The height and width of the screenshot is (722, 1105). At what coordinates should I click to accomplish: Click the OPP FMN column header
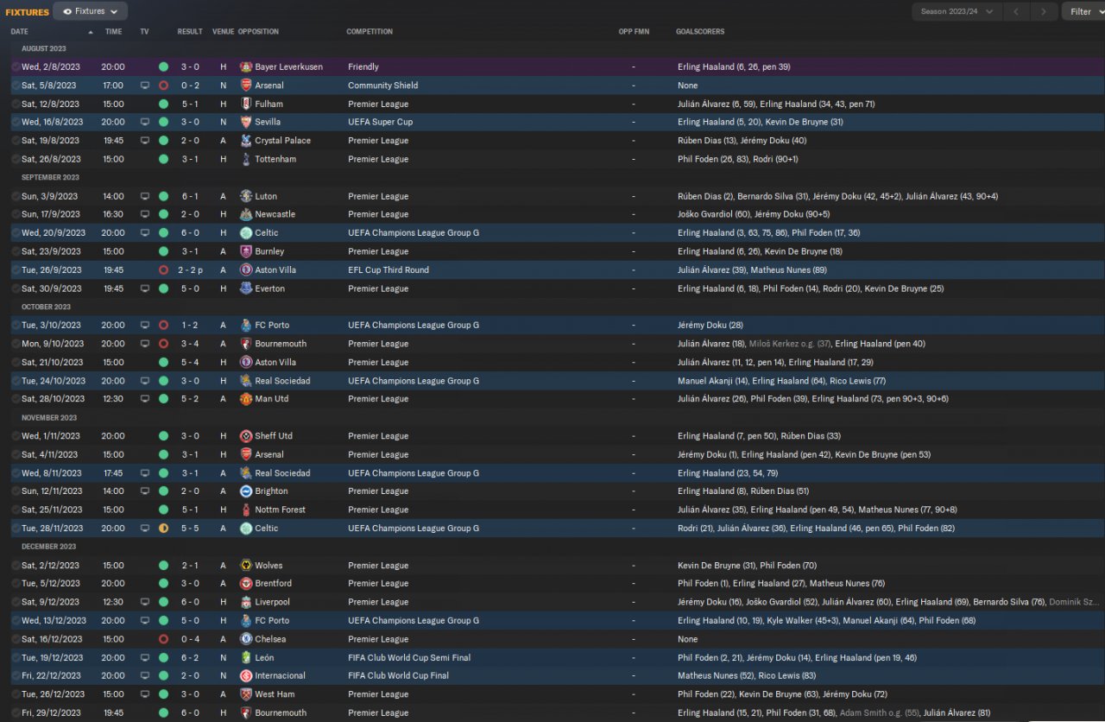[634, 32]
